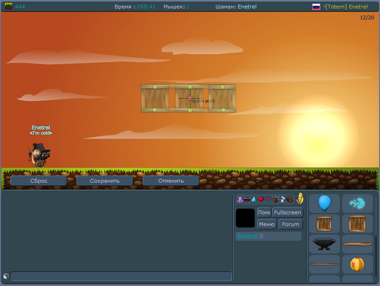Open the golden feather shaman icon
Screen dimensions: 380x286
(300, 199)
